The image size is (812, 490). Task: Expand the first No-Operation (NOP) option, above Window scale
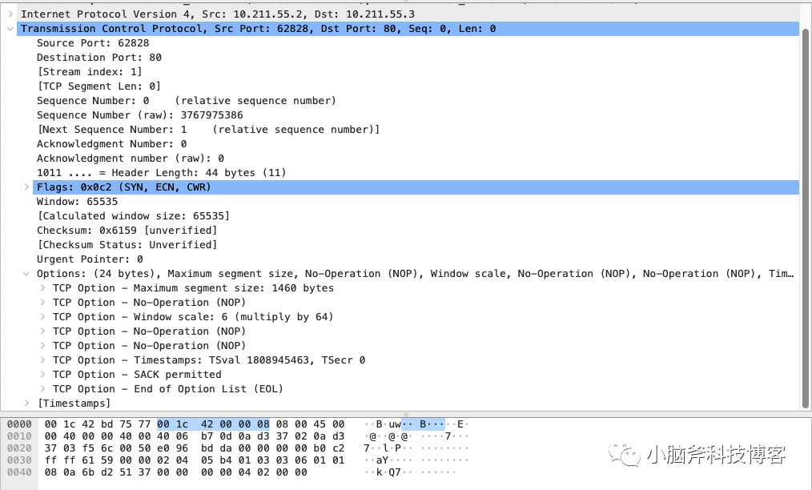[x=42, y=302]
